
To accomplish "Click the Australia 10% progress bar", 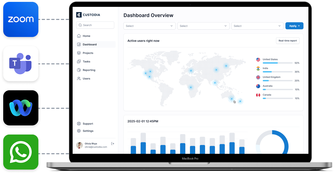I will coord(277,89).
